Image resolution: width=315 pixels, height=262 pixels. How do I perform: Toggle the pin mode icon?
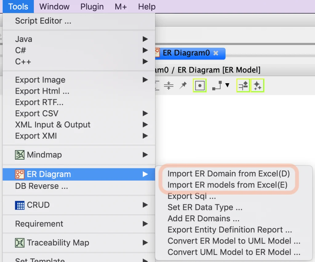tap(183, 85)
